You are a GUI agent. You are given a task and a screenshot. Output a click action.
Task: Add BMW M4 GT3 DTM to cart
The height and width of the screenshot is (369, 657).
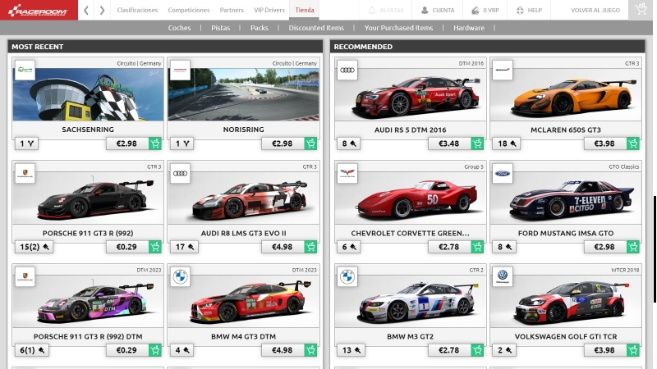(x=310, y=350)
